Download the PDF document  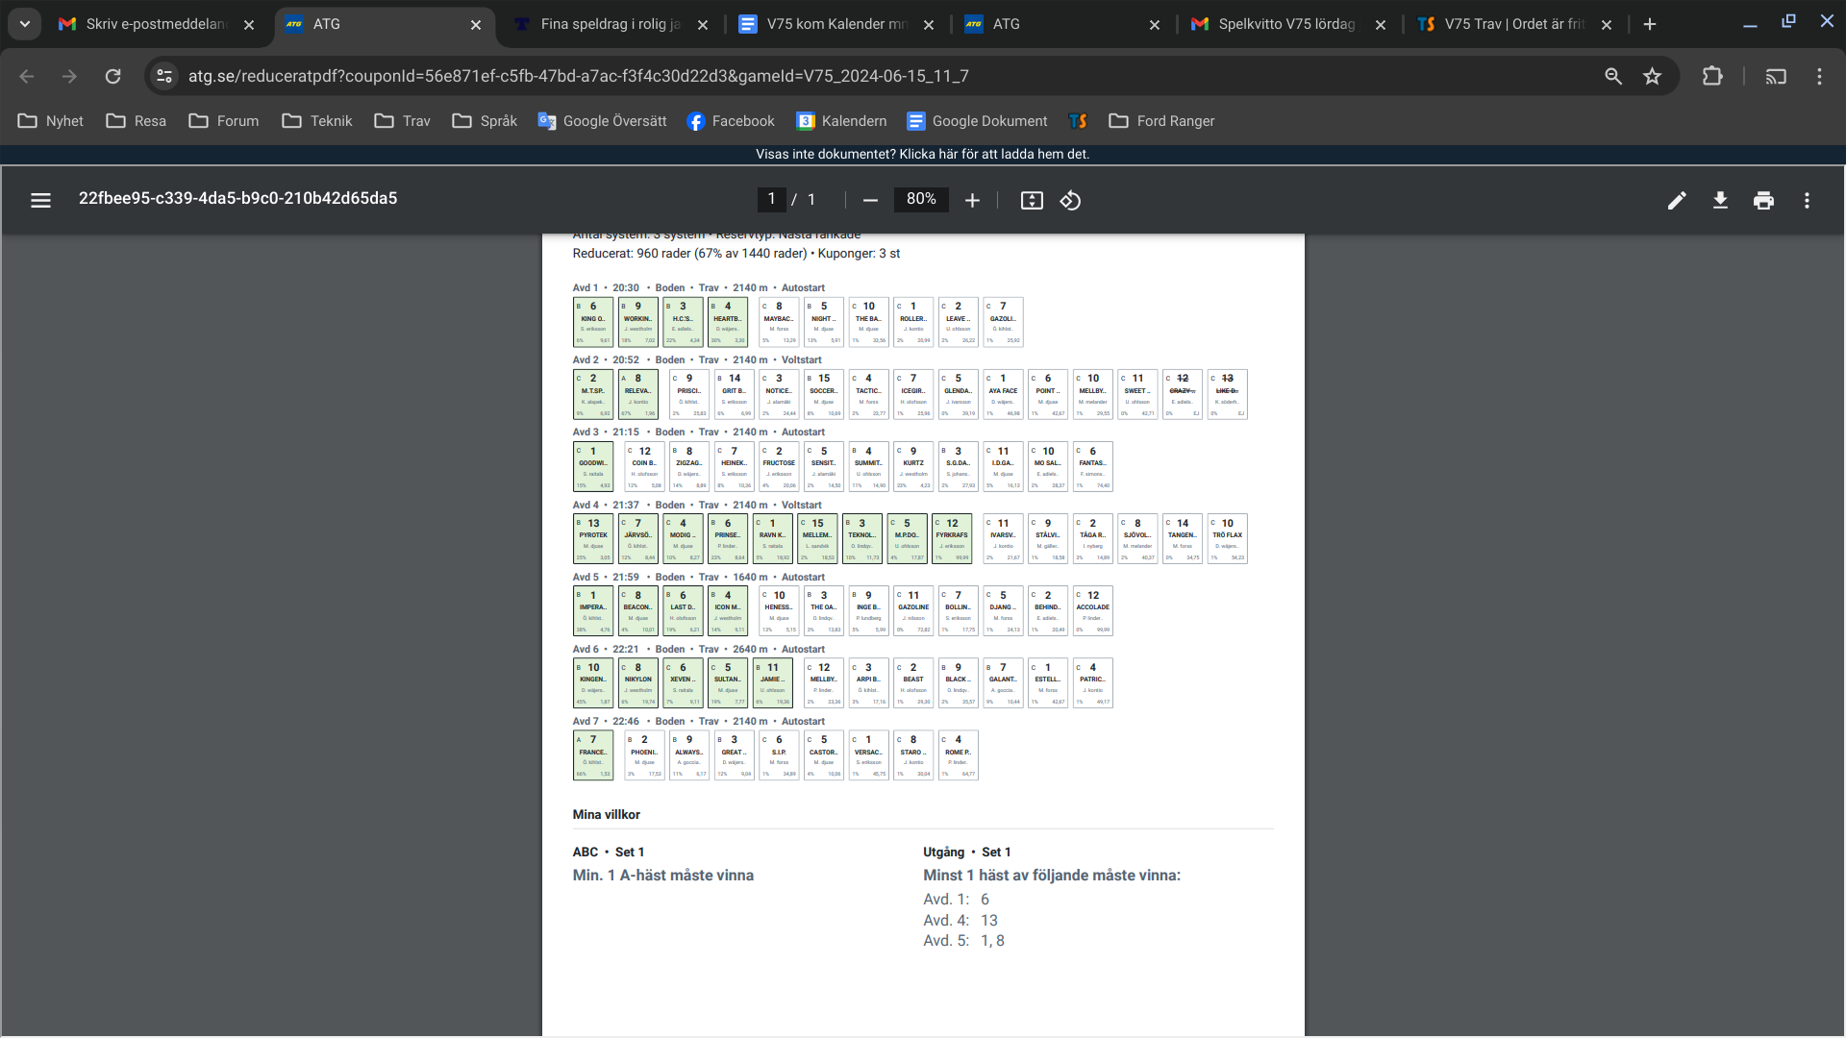1720,200
